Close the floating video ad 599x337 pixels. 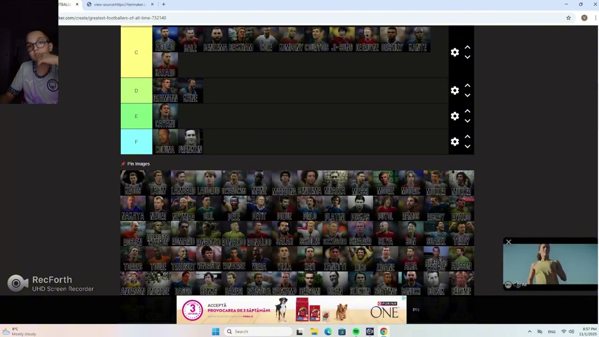pyautogui.click(x=509, y=242)
